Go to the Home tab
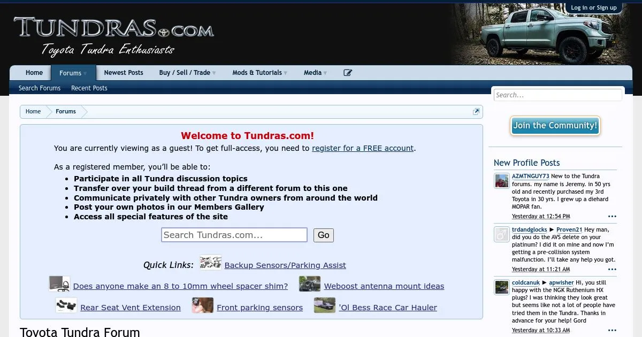The width and height of the screenshot is (642, 337). coord(34,73)
